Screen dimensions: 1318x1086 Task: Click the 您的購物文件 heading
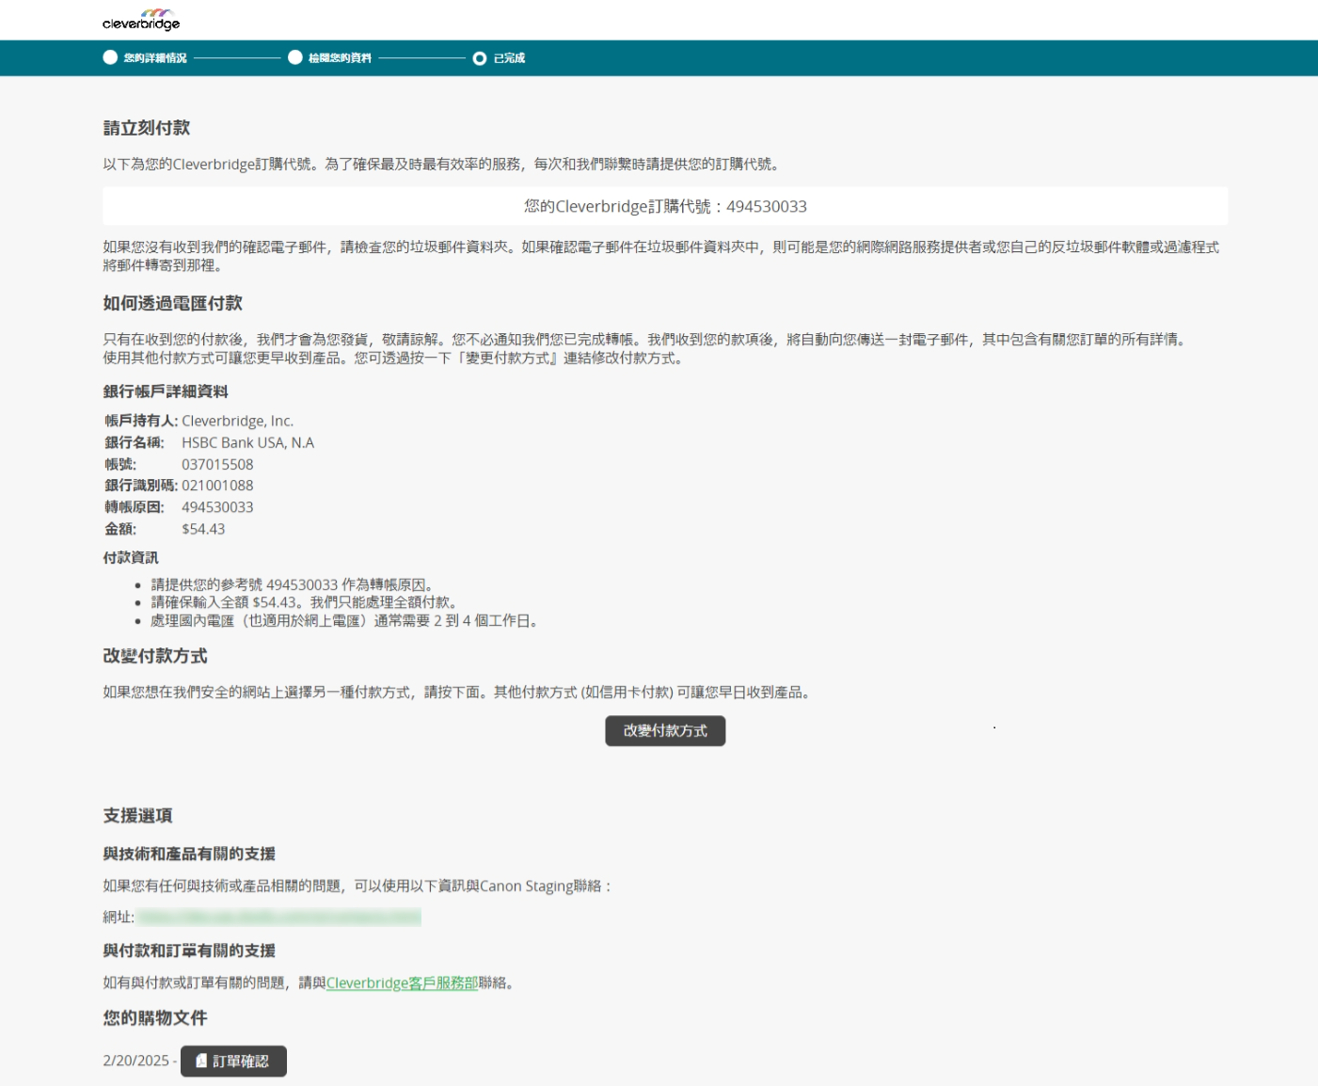click(155, 1018)
